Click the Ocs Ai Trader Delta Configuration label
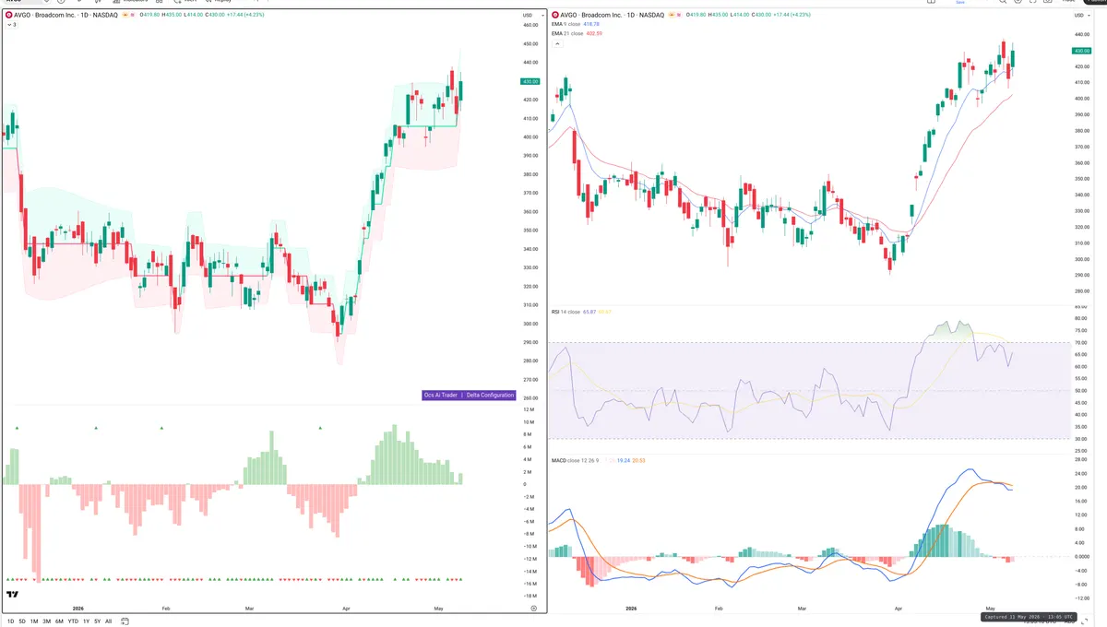The width and height of the screenshot is (1107, 627). tap(469, 395)
